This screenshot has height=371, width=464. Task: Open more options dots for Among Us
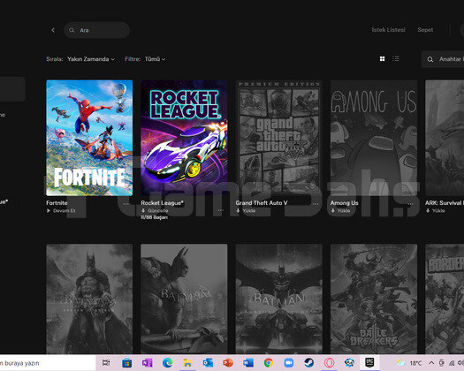[x=410, y=203]
